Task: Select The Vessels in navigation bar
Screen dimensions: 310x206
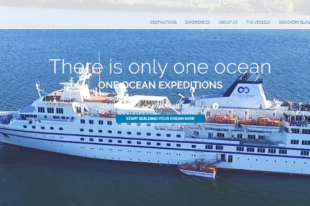Action: (x=258, y=22)
